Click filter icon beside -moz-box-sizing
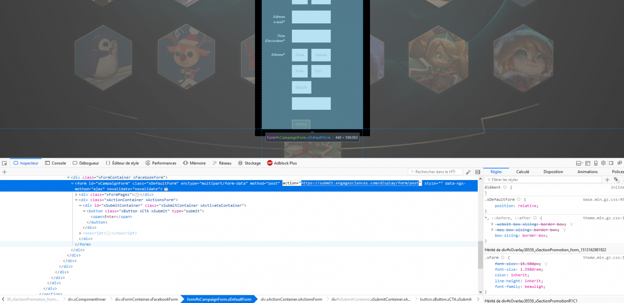Screen dimensions: 624x303 coord(565,229)
